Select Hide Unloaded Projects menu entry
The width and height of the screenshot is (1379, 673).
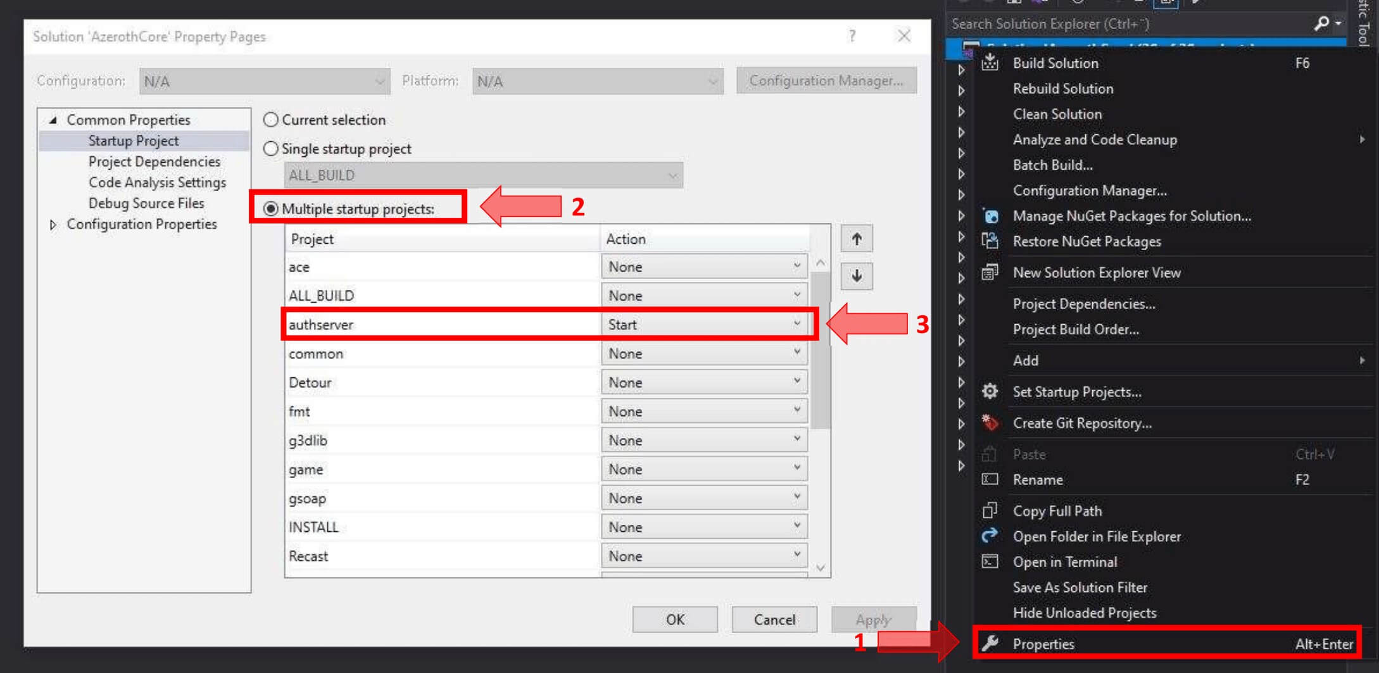[1085, 612]
